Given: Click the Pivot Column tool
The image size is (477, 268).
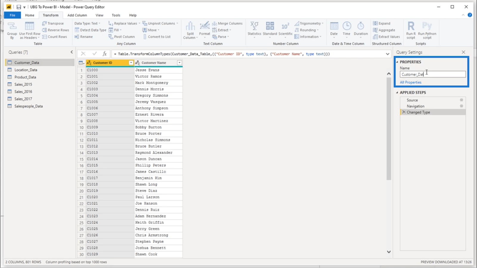Looking at the screenshot, I should (x=121, y=37).
